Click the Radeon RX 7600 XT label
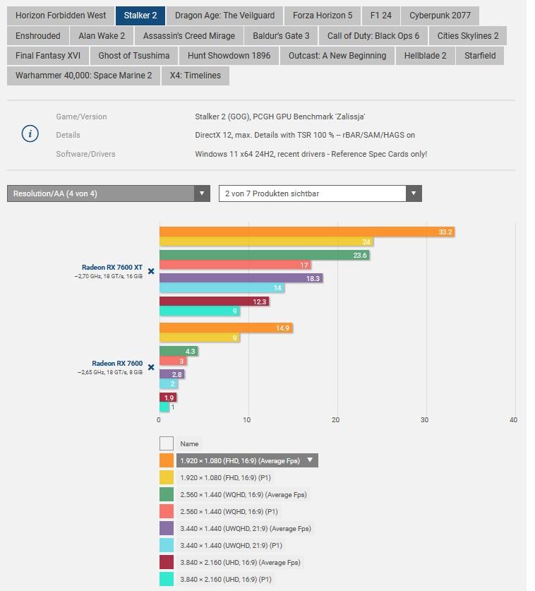535x591 pixels. click(x=112, y=268)
